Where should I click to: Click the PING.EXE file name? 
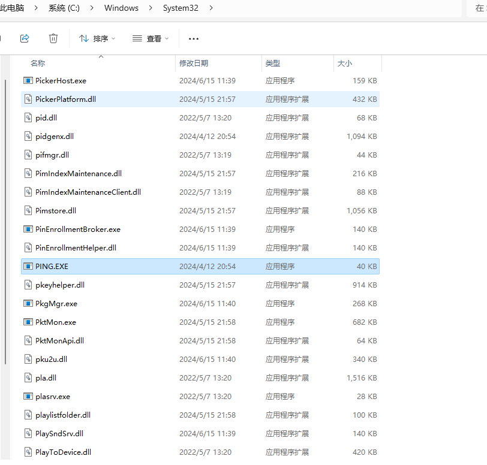(x=52, y=266)
